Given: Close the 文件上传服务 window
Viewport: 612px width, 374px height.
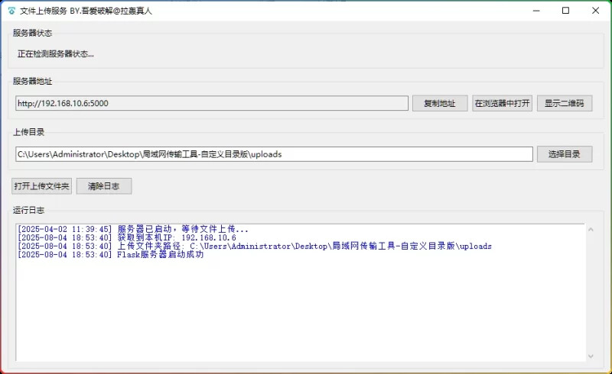Looking at the screenshot, I should click(x=594, y=11).
